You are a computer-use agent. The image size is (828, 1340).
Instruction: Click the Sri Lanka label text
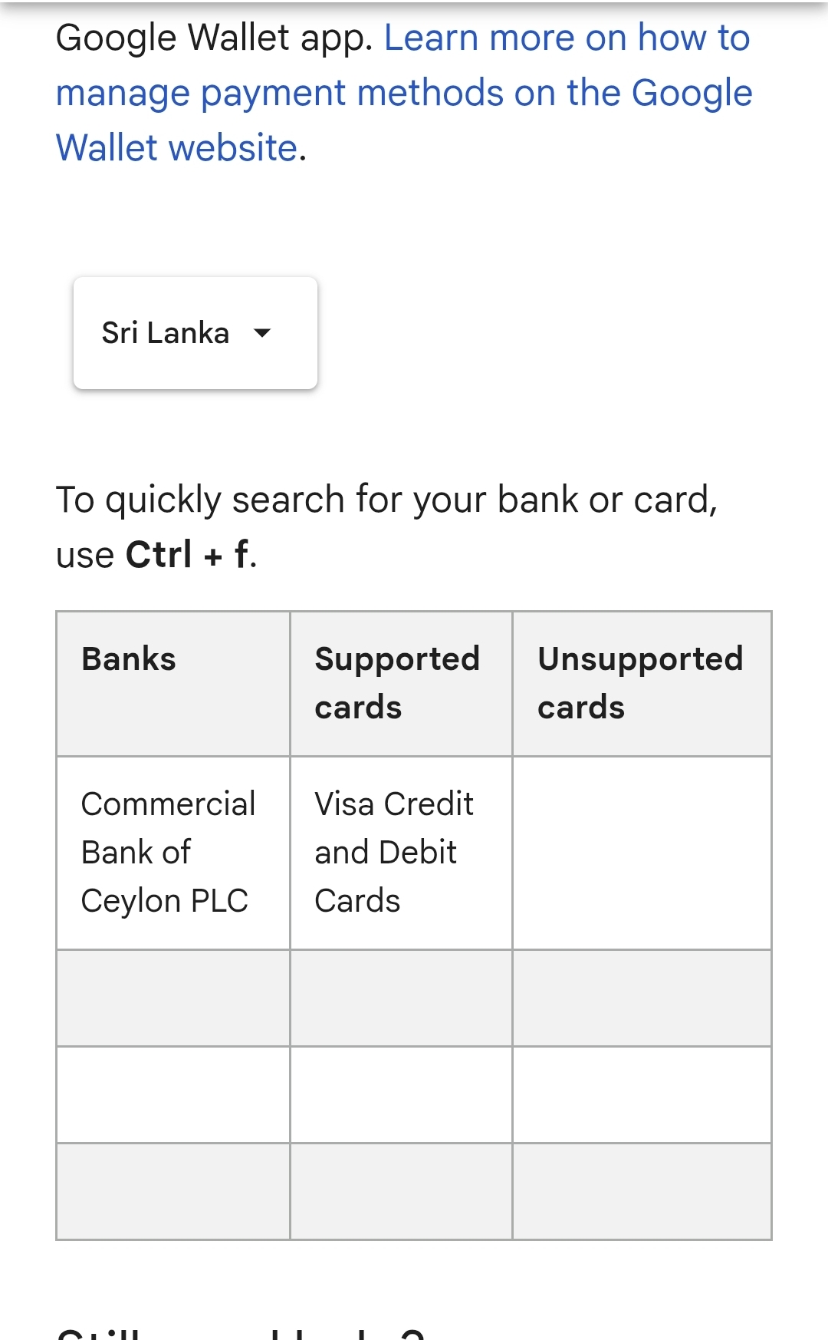(166, 333)
